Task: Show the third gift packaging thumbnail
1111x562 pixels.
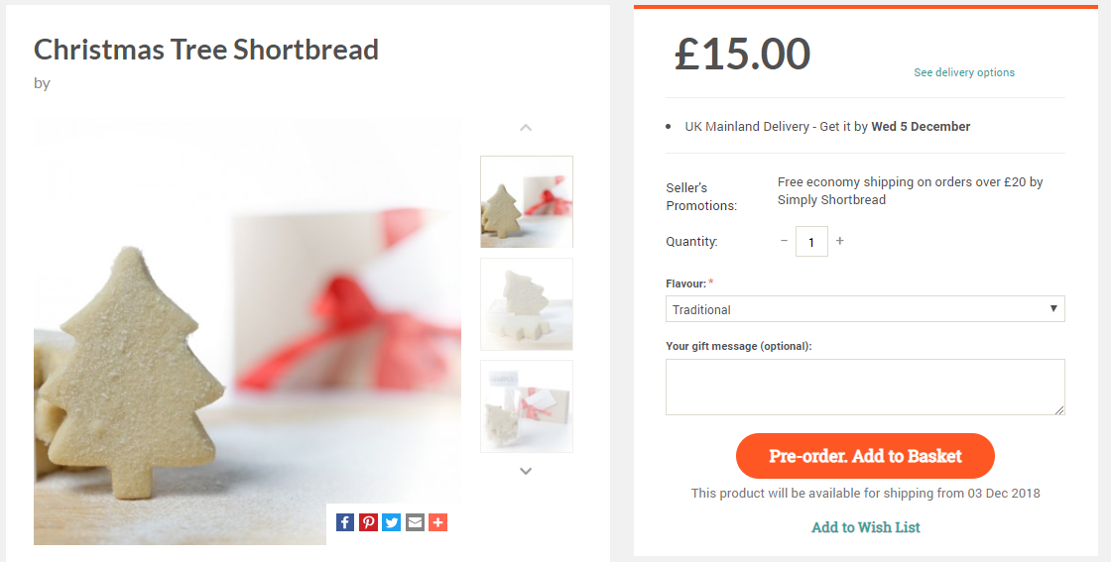Action: [527, 406]
